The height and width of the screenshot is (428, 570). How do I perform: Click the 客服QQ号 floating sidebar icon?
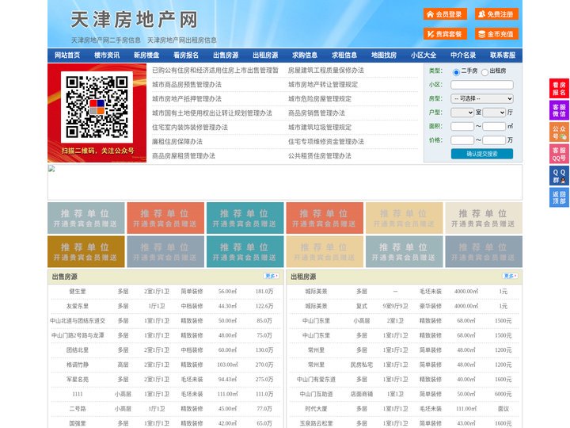coord(559,154)
